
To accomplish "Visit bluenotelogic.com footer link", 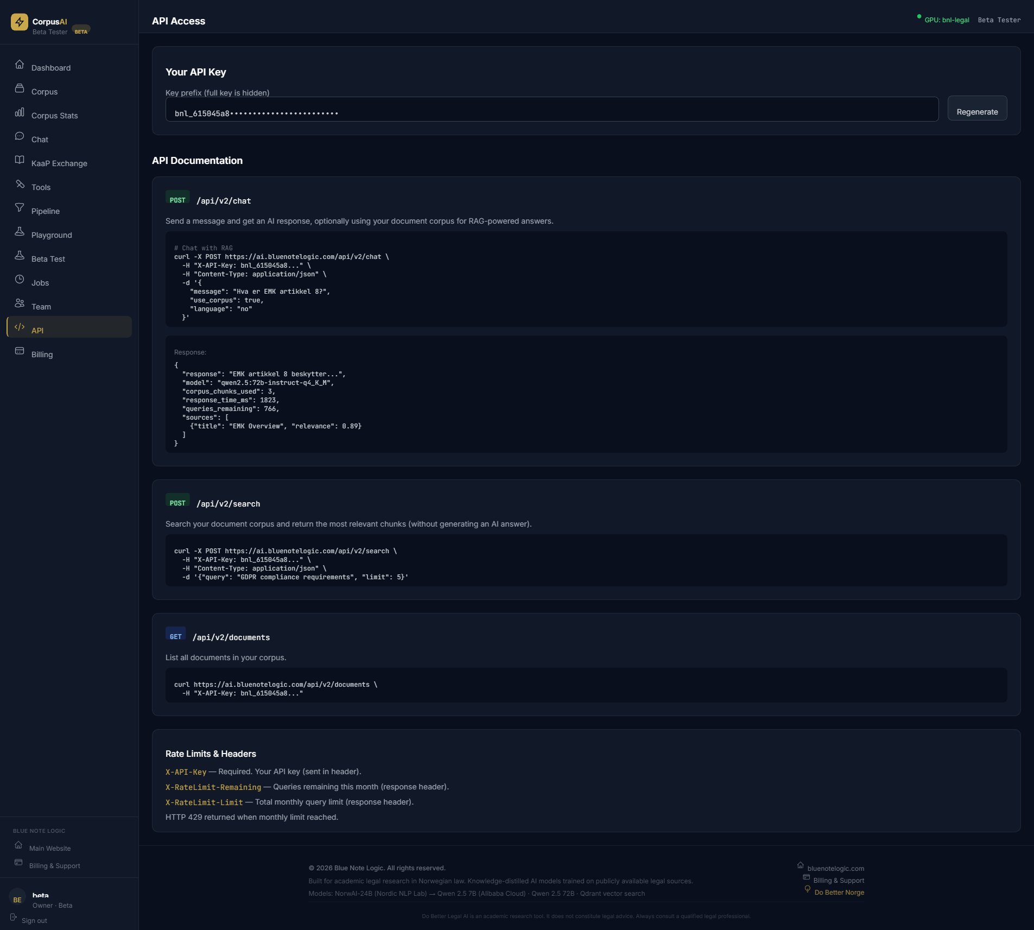I will click(x=835, y=869).
